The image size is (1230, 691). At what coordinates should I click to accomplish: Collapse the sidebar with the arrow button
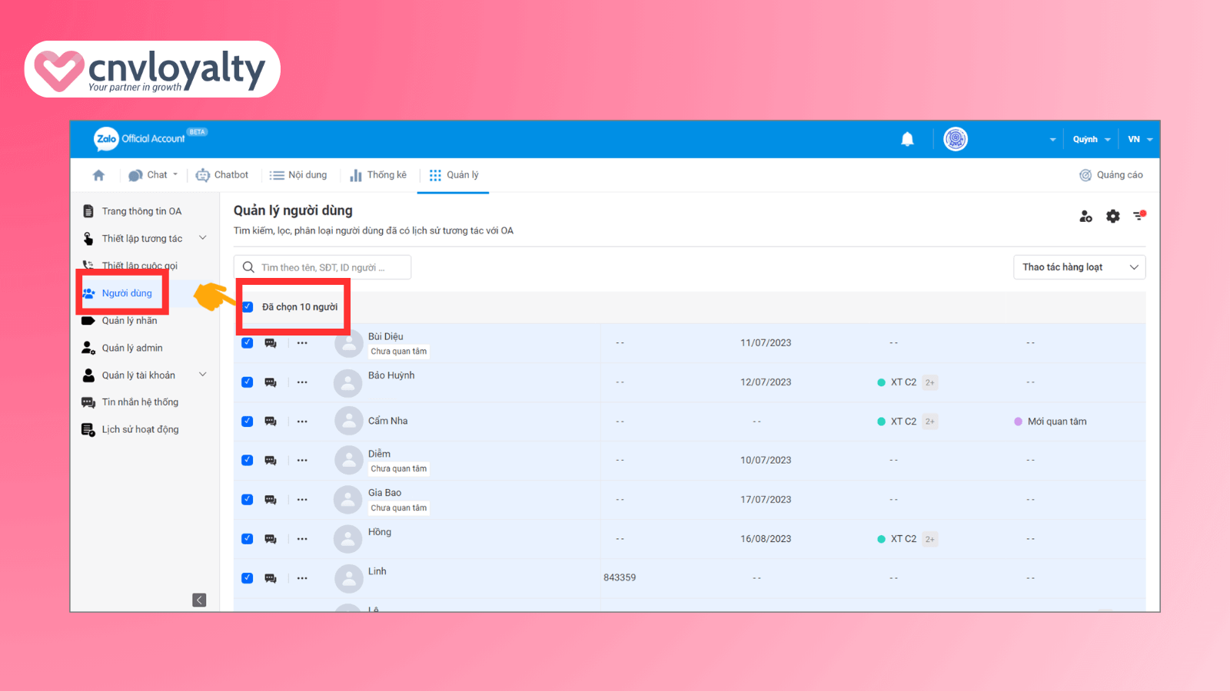point(199,600)
